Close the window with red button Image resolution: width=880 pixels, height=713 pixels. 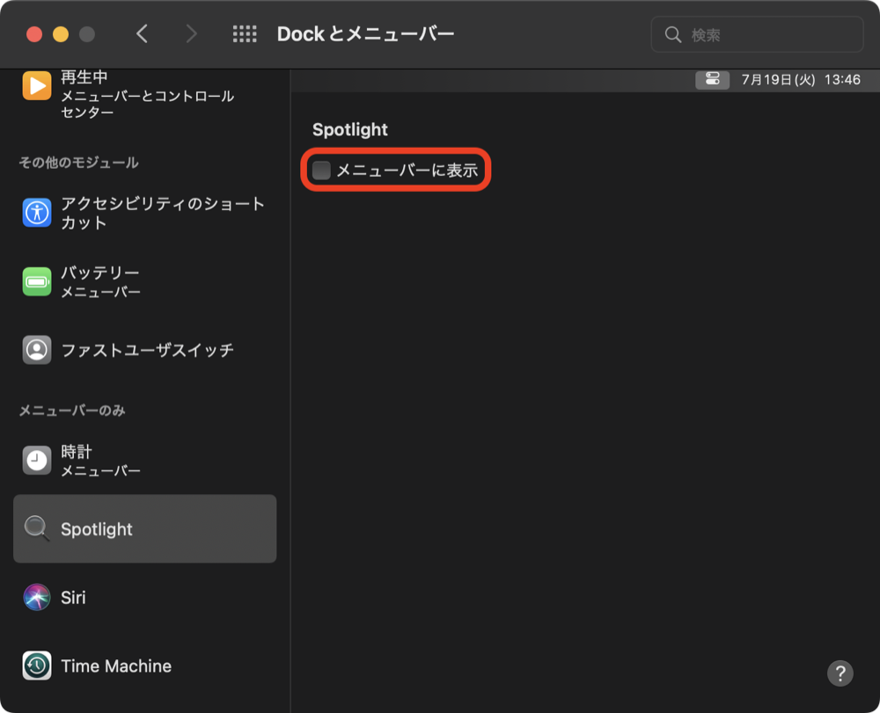tap(34, 34)
